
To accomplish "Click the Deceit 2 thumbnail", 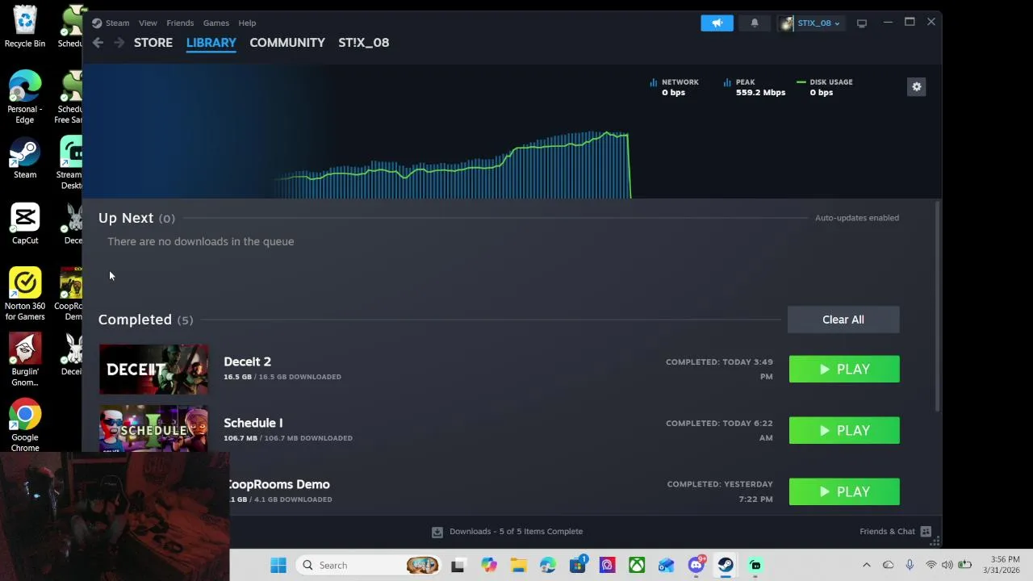I will (x=153, y=370).
